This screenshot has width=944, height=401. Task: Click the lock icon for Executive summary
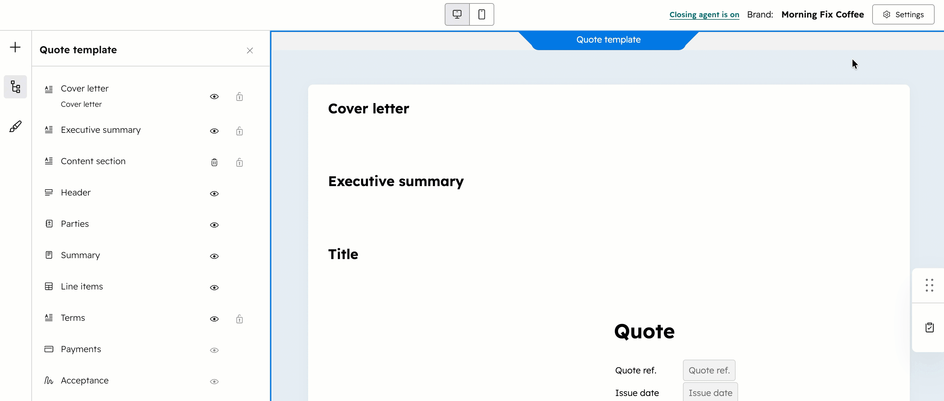click(x=239, y=131)
